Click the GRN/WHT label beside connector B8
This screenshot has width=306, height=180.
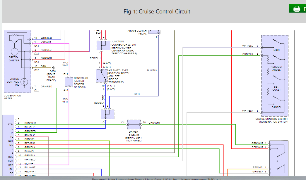[155, 123]
